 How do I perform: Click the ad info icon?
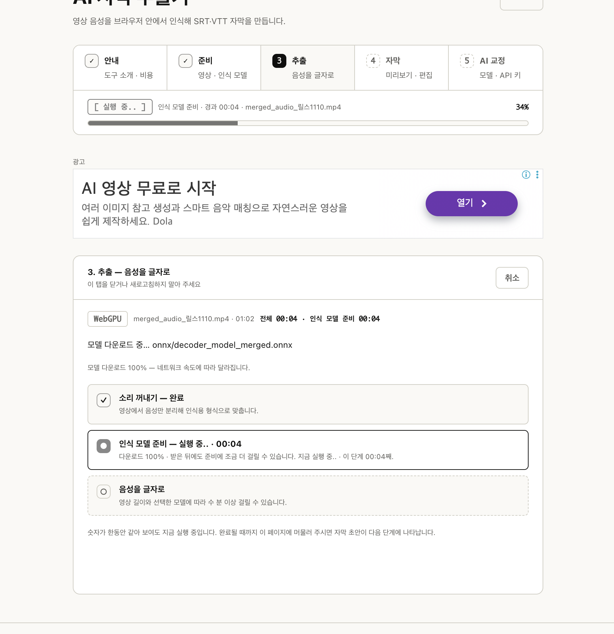point(526,175)
